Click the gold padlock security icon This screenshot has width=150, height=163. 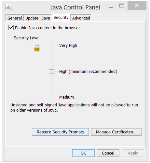coord(37,48)
